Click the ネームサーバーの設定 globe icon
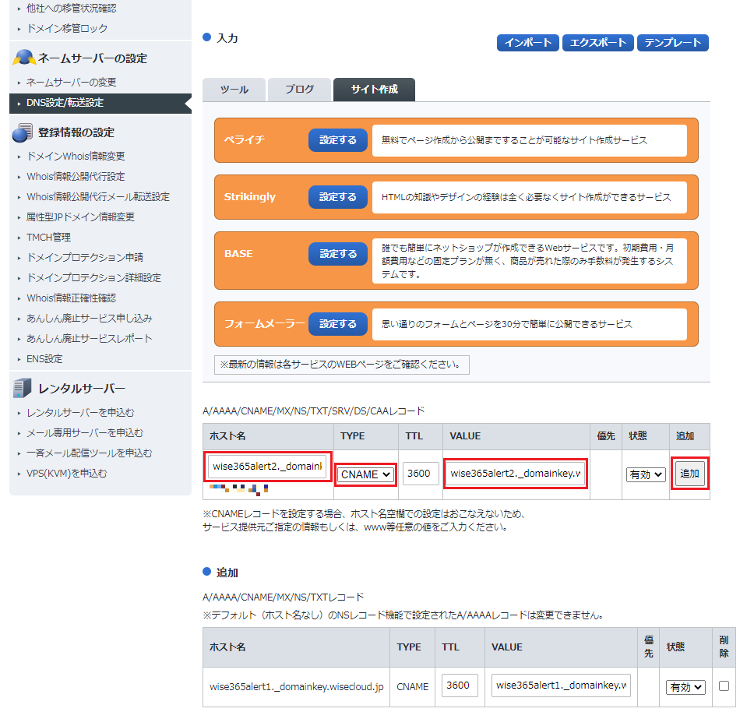This screenshot has width=747, height=719. pos(23,58)
